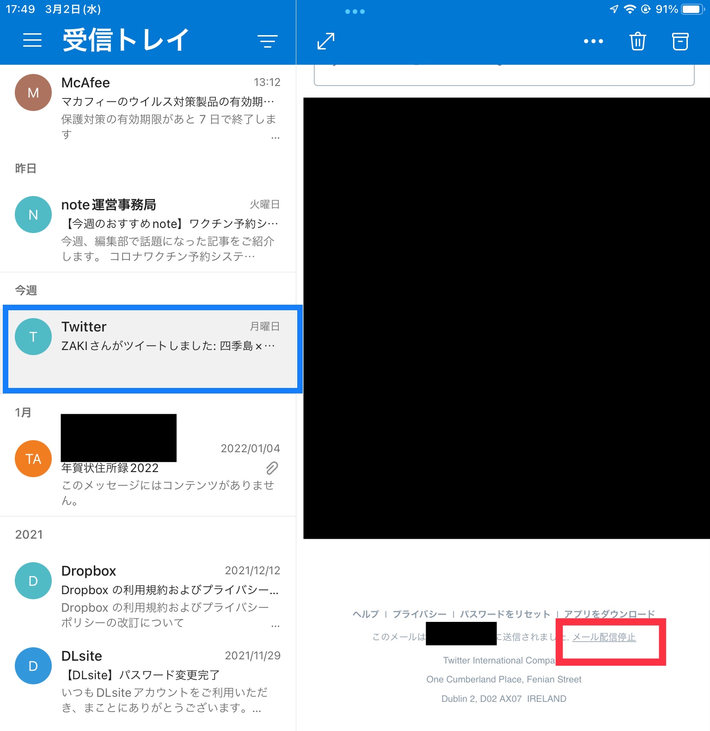Screen dimensions: 710x731
Task: Tap Dropbox sender avatar D
Action: point(33,581)
